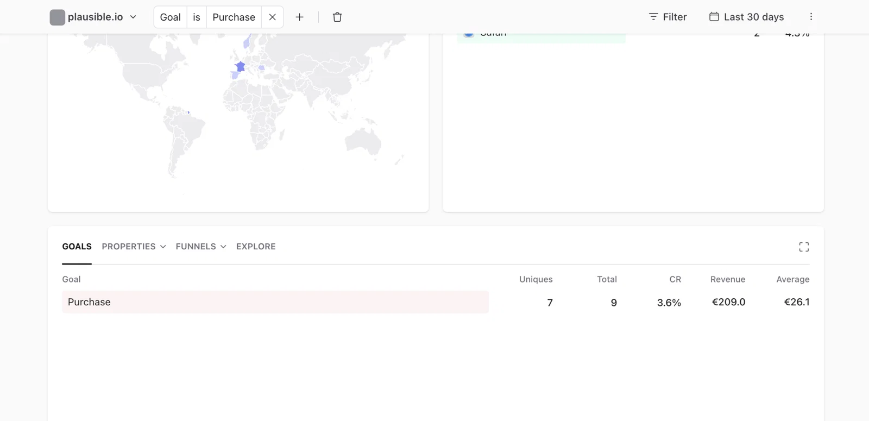Select the Purchase goal row
Viewport: 869px width, 421px height.
click(x=275, y=302)
